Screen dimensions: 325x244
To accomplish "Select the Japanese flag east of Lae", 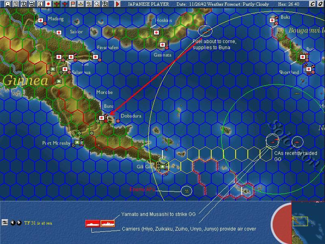I will point(95,57).
